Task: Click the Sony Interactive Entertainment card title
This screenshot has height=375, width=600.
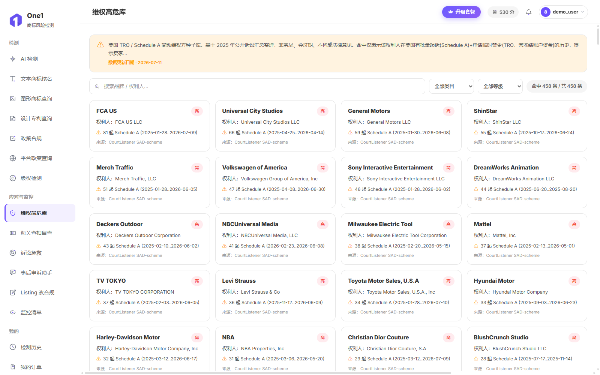Action: click(x=390, y=168)
